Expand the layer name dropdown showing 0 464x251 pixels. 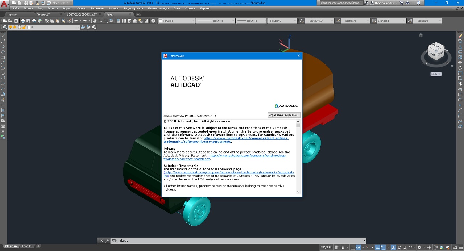(54, 27)
